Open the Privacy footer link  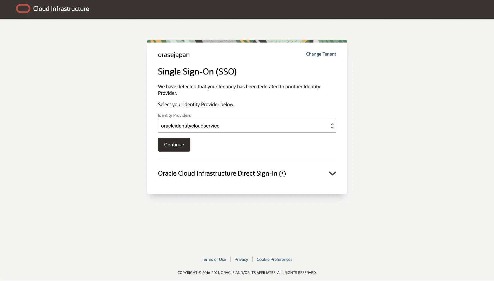point(241,259)
